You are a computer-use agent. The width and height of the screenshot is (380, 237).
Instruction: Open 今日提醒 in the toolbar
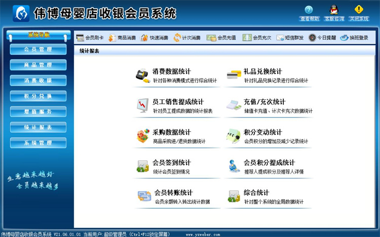322,38
